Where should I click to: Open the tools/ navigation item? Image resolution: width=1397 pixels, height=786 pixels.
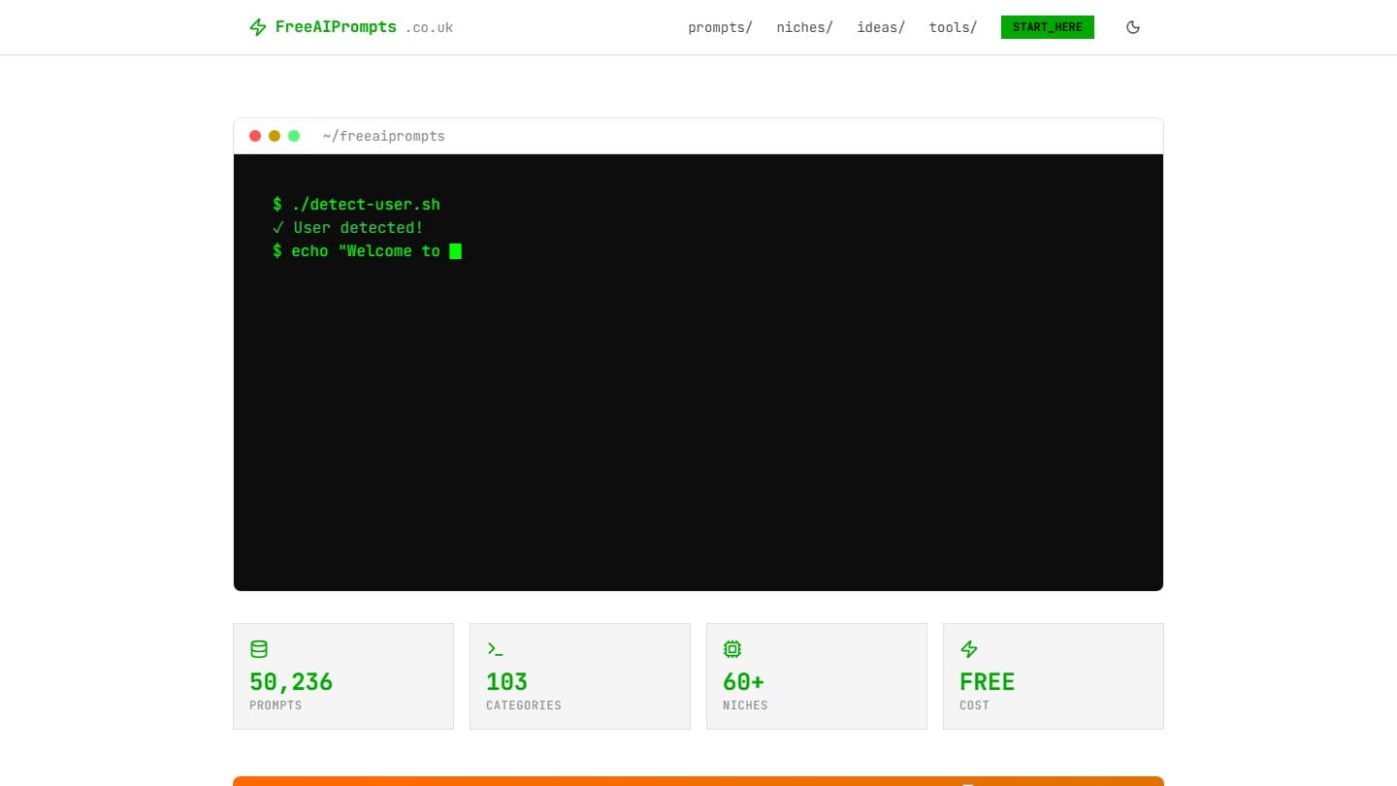coord(953,27)
